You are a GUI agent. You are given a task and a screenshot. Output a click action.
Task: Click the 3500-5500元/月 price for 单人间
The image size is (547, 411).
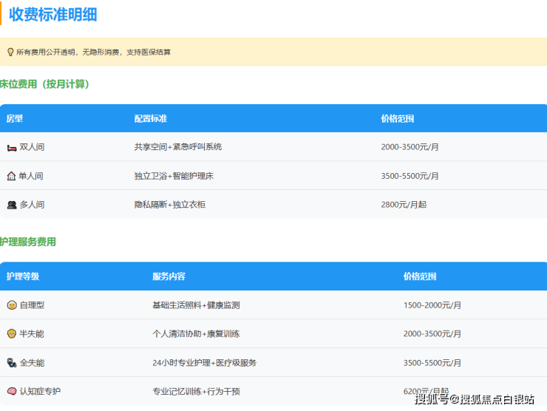point(410,176)
